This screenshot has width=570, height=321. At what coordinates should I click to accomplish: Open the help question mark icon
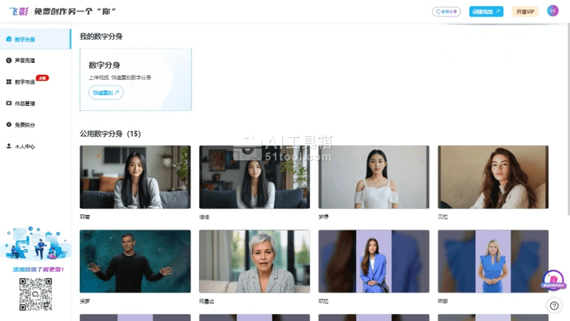(554, 306)
